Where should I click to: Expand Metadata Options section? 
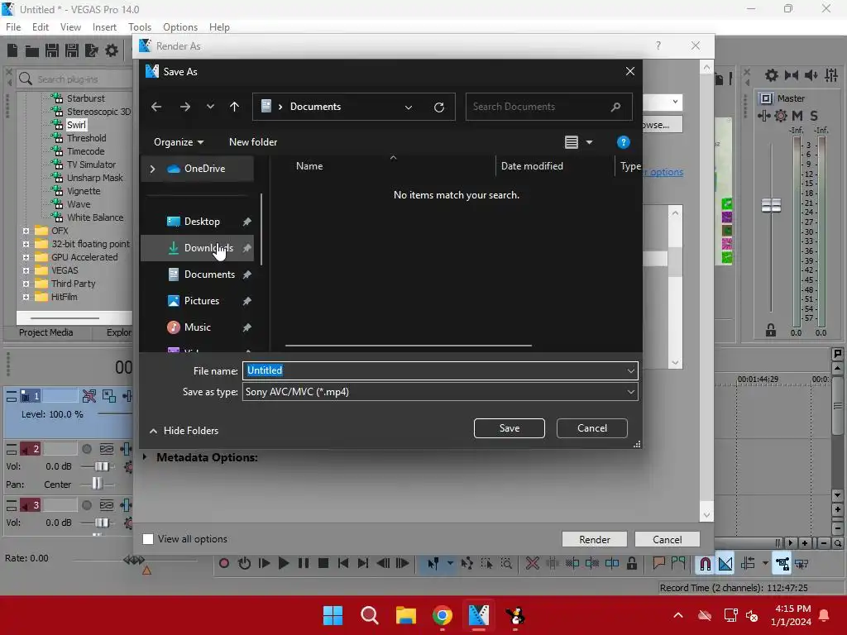pos(145,457)
